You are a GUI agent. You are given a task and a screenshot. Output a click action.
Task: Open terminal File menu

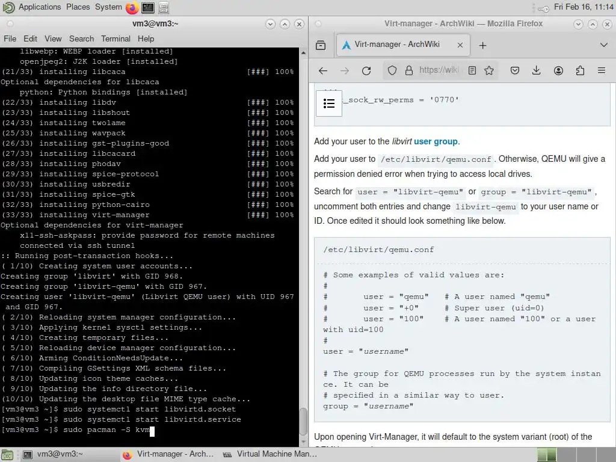(10, 39)
